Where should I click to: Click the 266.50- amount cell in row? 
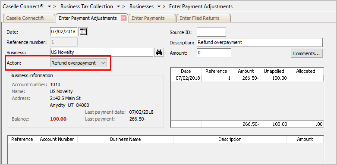point(246,78)
